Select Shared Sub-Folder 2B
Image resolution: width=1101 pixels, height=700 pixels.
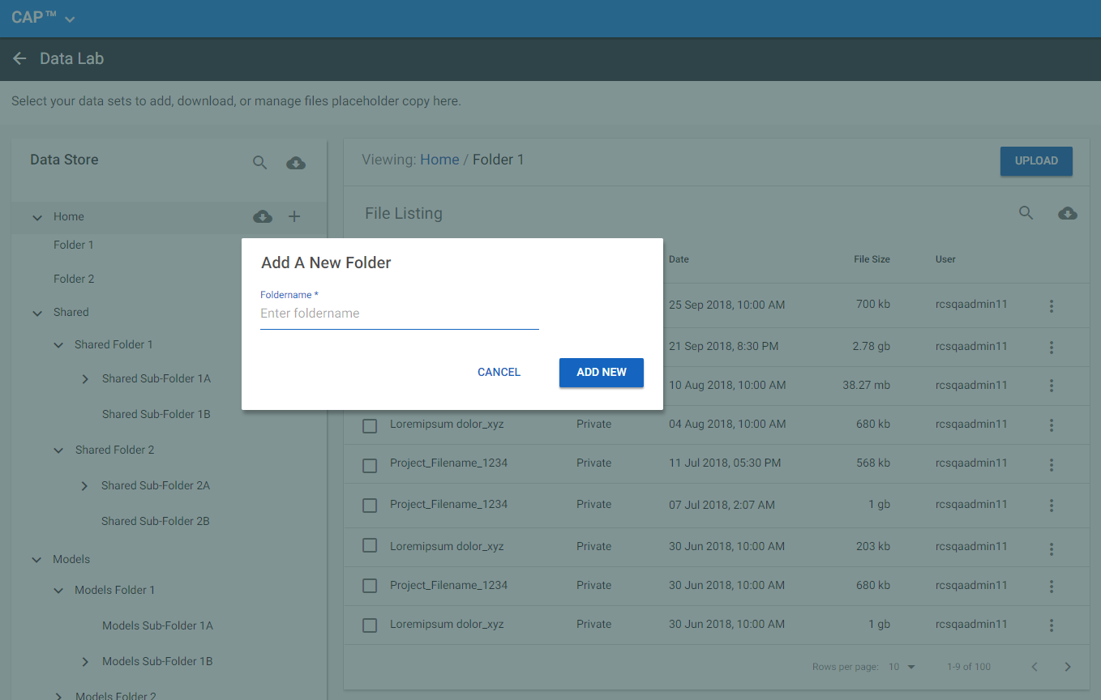click(156, 521)
